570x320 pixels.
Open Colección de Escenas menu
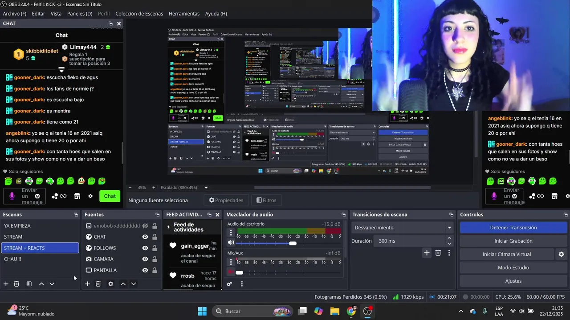139,13
